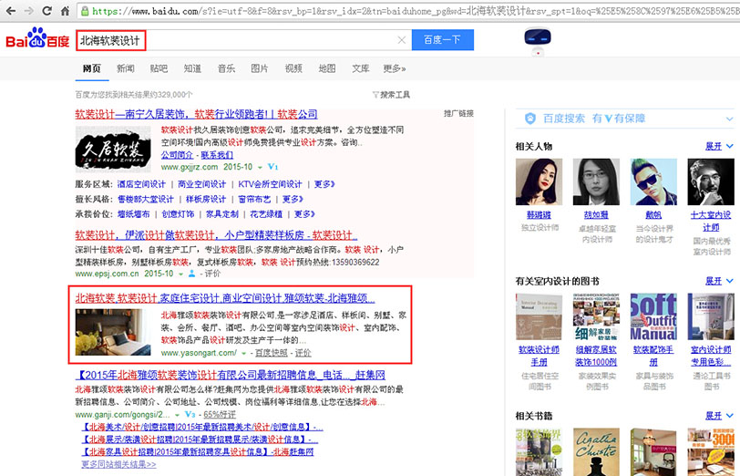740x476 pixels.
Task: Click the browser forward arrow
Action: click(x=29, y=11)
